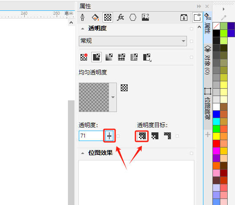
Task: Toggle the checkbox beside 透明度 header
Action: point(191,29)
